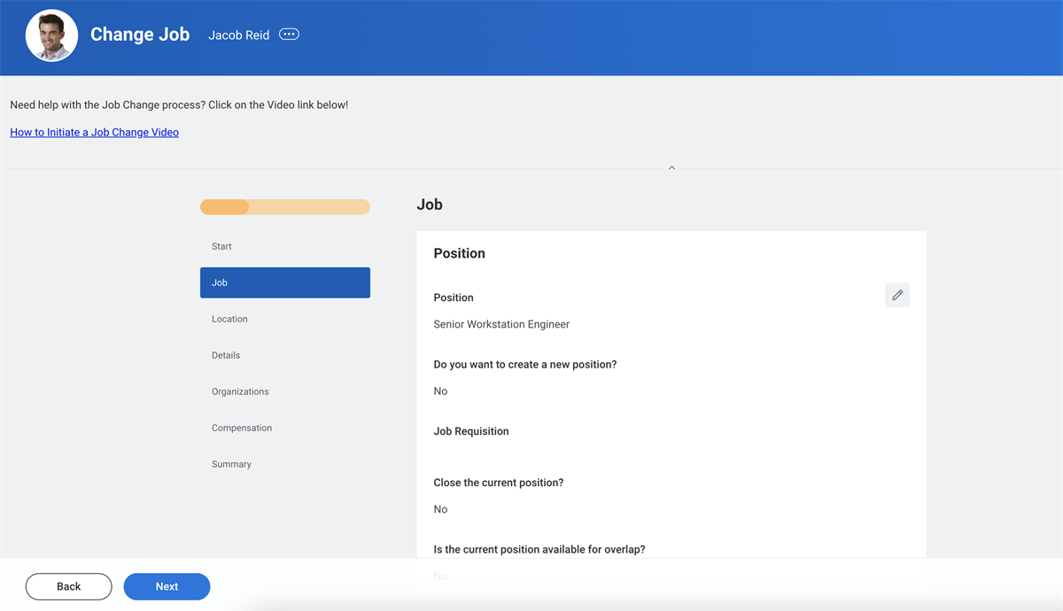Click the Back button
The image size is (1063, 611).
69,586
